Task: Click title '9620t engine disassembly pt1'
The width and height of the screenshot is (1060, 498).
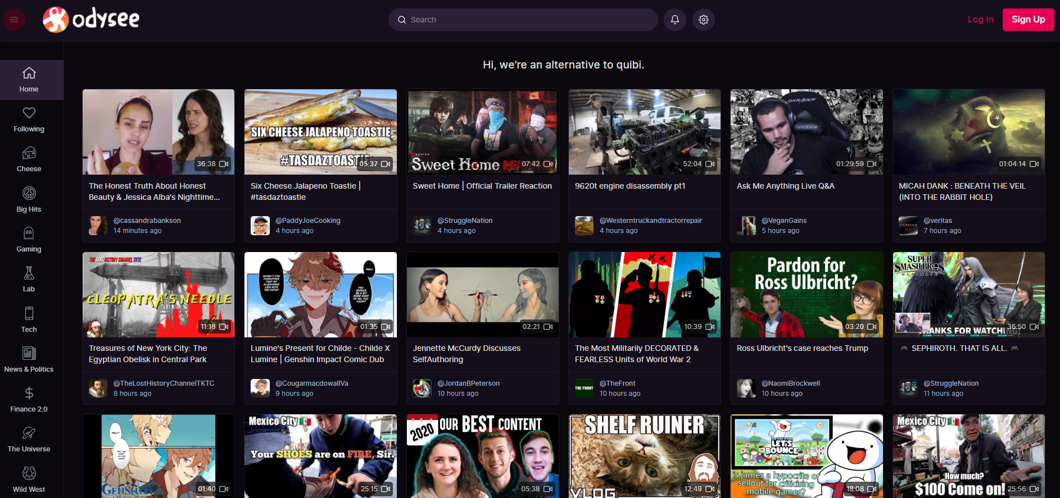Action: tap(630, 186)
